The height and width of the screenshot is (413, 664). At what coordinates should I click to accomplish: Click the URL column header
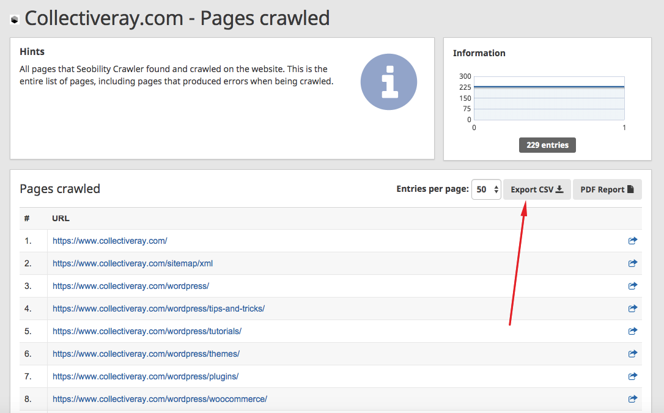pos(61,218)
